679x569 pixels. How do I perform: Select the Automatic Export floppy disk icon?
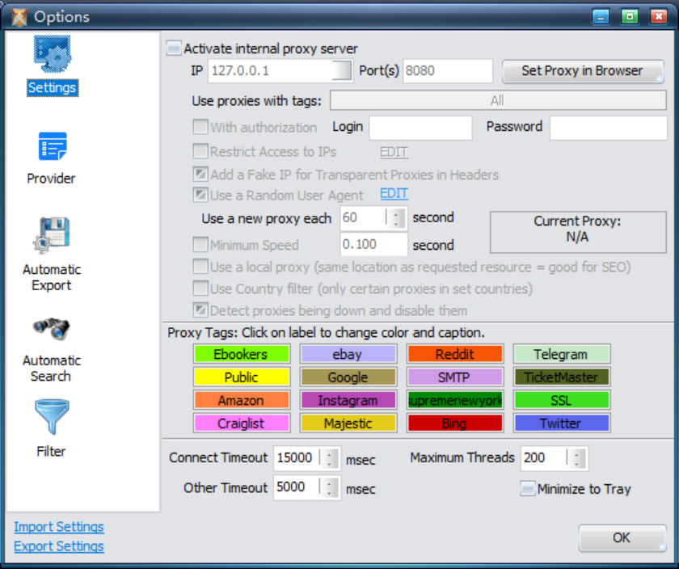click(52, 235)
